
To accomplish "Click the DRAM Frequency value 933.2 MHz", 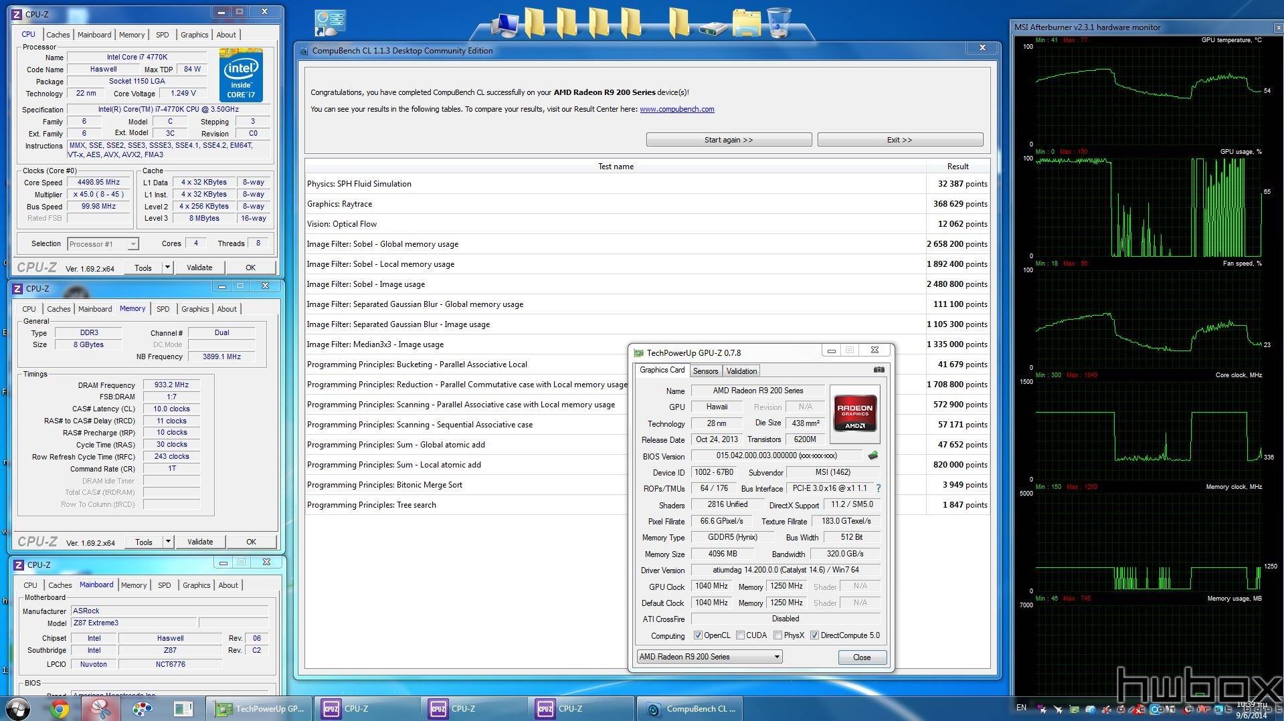I will [x=171, y=385].
